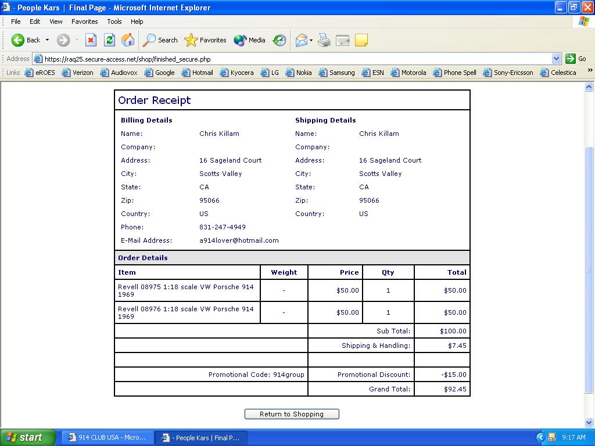Open the Media toolbar button

pos(250,40)
